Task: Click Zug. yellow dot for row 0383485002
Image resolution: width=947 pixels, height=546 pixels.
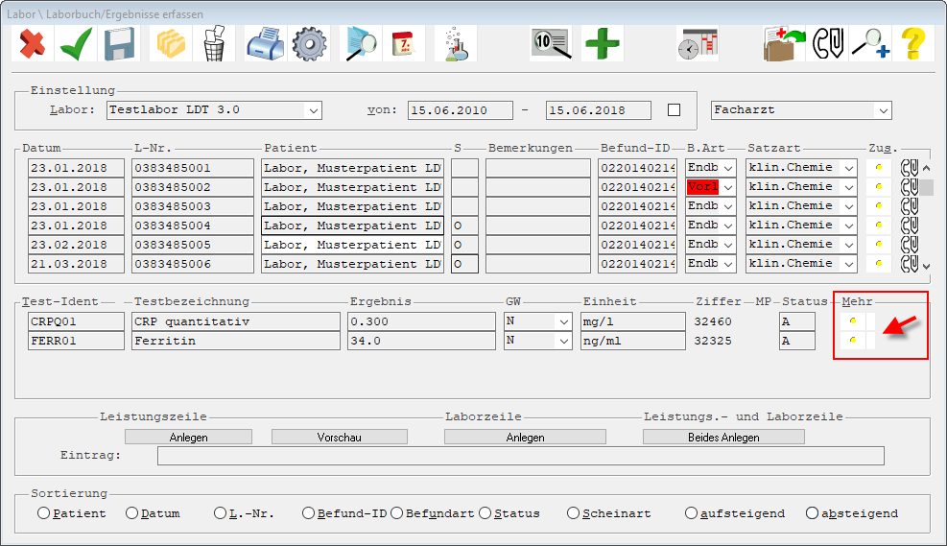Action: (x=879, y=186)
